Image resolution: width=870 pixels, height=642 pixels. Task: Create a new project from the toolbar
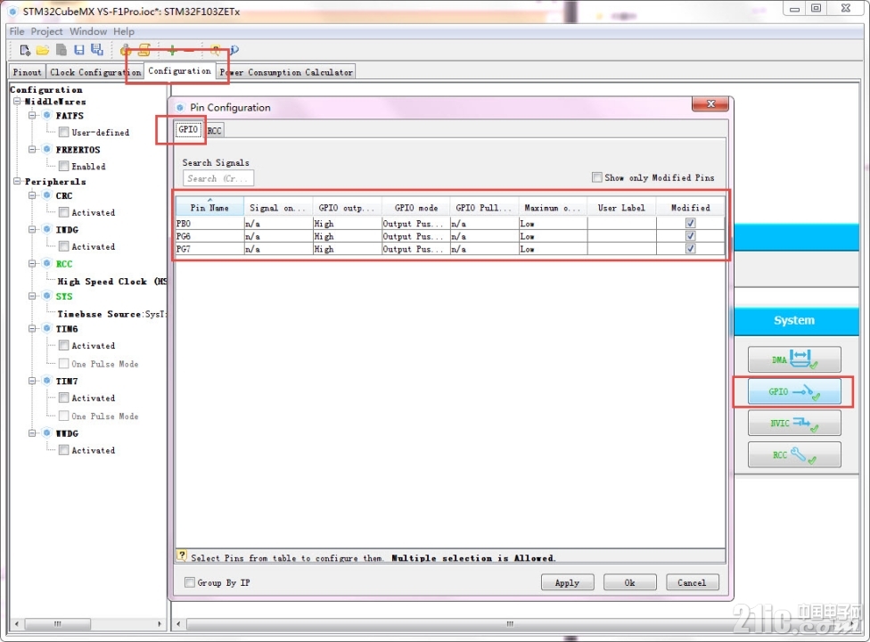coord(25,50)
